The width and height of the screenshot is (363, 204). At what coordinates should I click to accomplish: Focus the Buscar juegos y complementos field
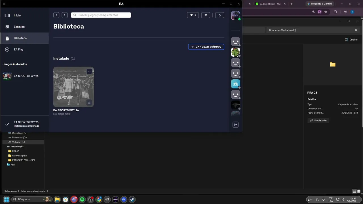pyautogui.click(x=101, y=15)
